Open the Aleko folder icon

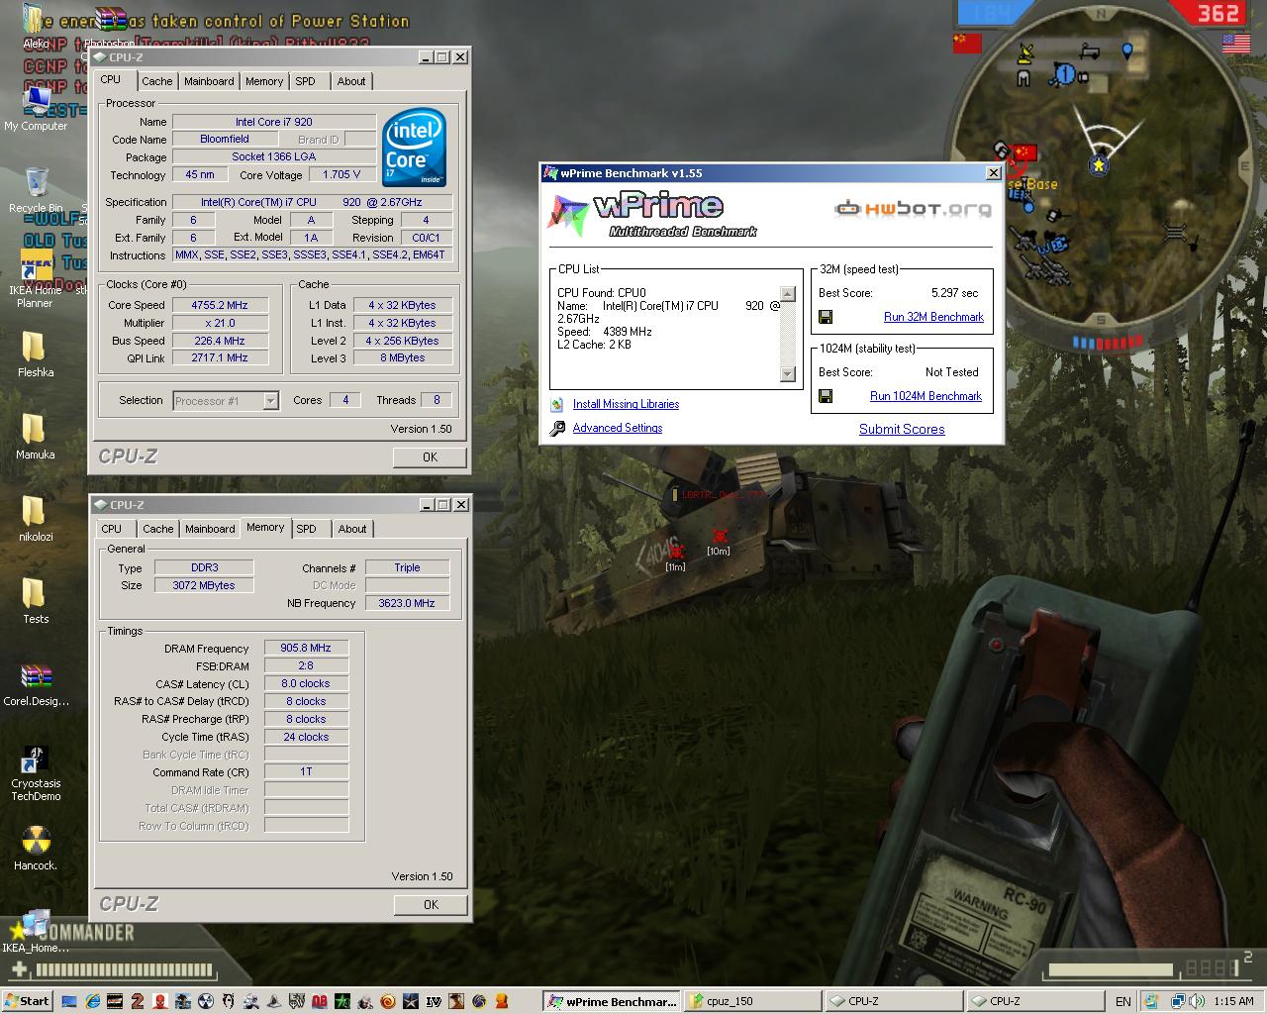pyautogui.click(x=36, y=27)
